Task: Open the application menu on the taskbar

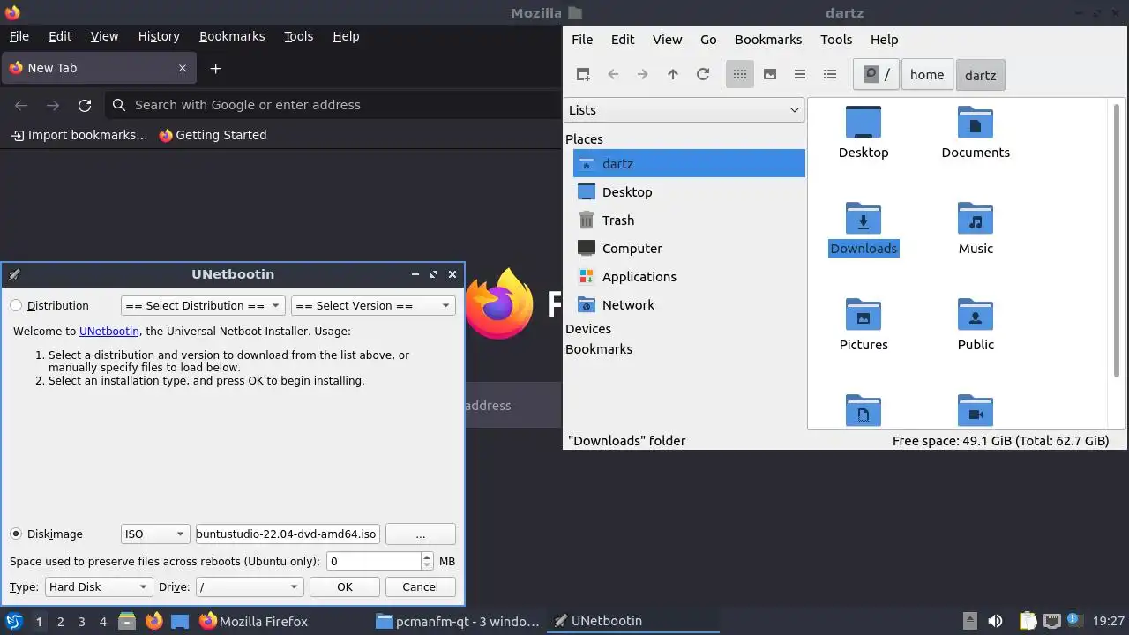Action: click(13, 621)
